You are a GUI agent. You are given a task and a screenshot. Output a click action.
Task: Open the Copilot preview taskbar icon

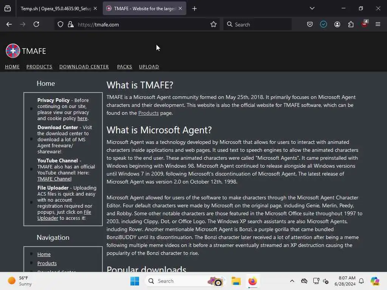pos(375,281)
